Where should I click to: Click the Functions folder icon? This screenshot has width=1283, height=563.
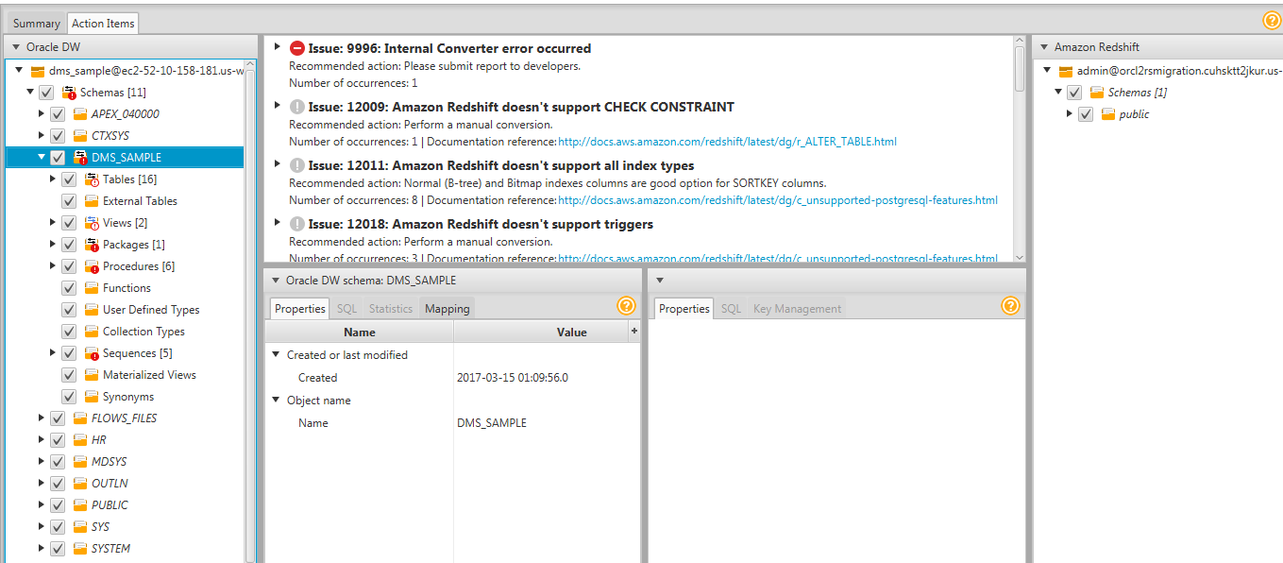coord(92,288)
